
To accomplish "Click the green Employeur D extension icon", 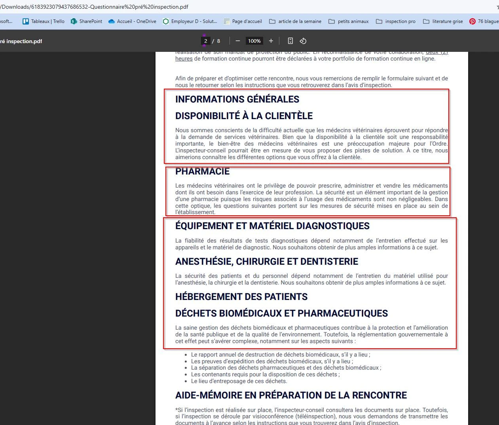I will click(x=166, y=21).
